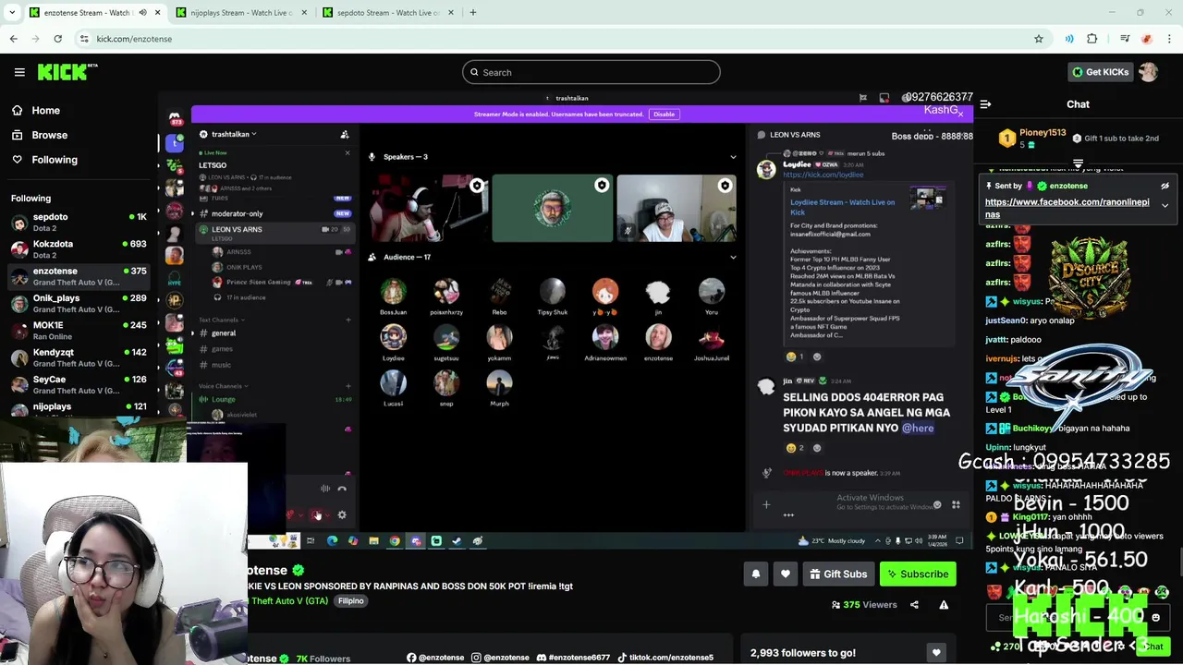Click the notification bell button

pos(755,574)
